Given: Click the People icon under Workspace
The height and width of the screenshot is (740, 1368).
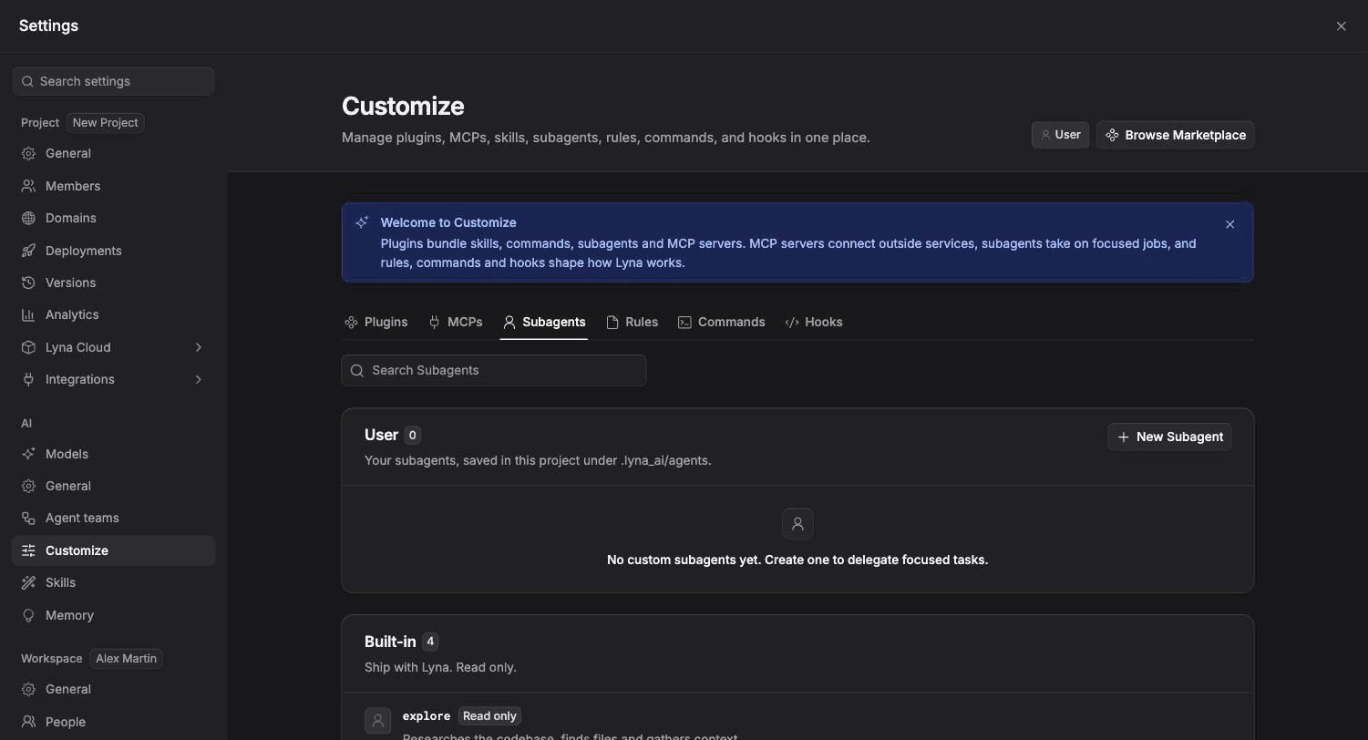Looking at the screenshot, I should 28,722.
